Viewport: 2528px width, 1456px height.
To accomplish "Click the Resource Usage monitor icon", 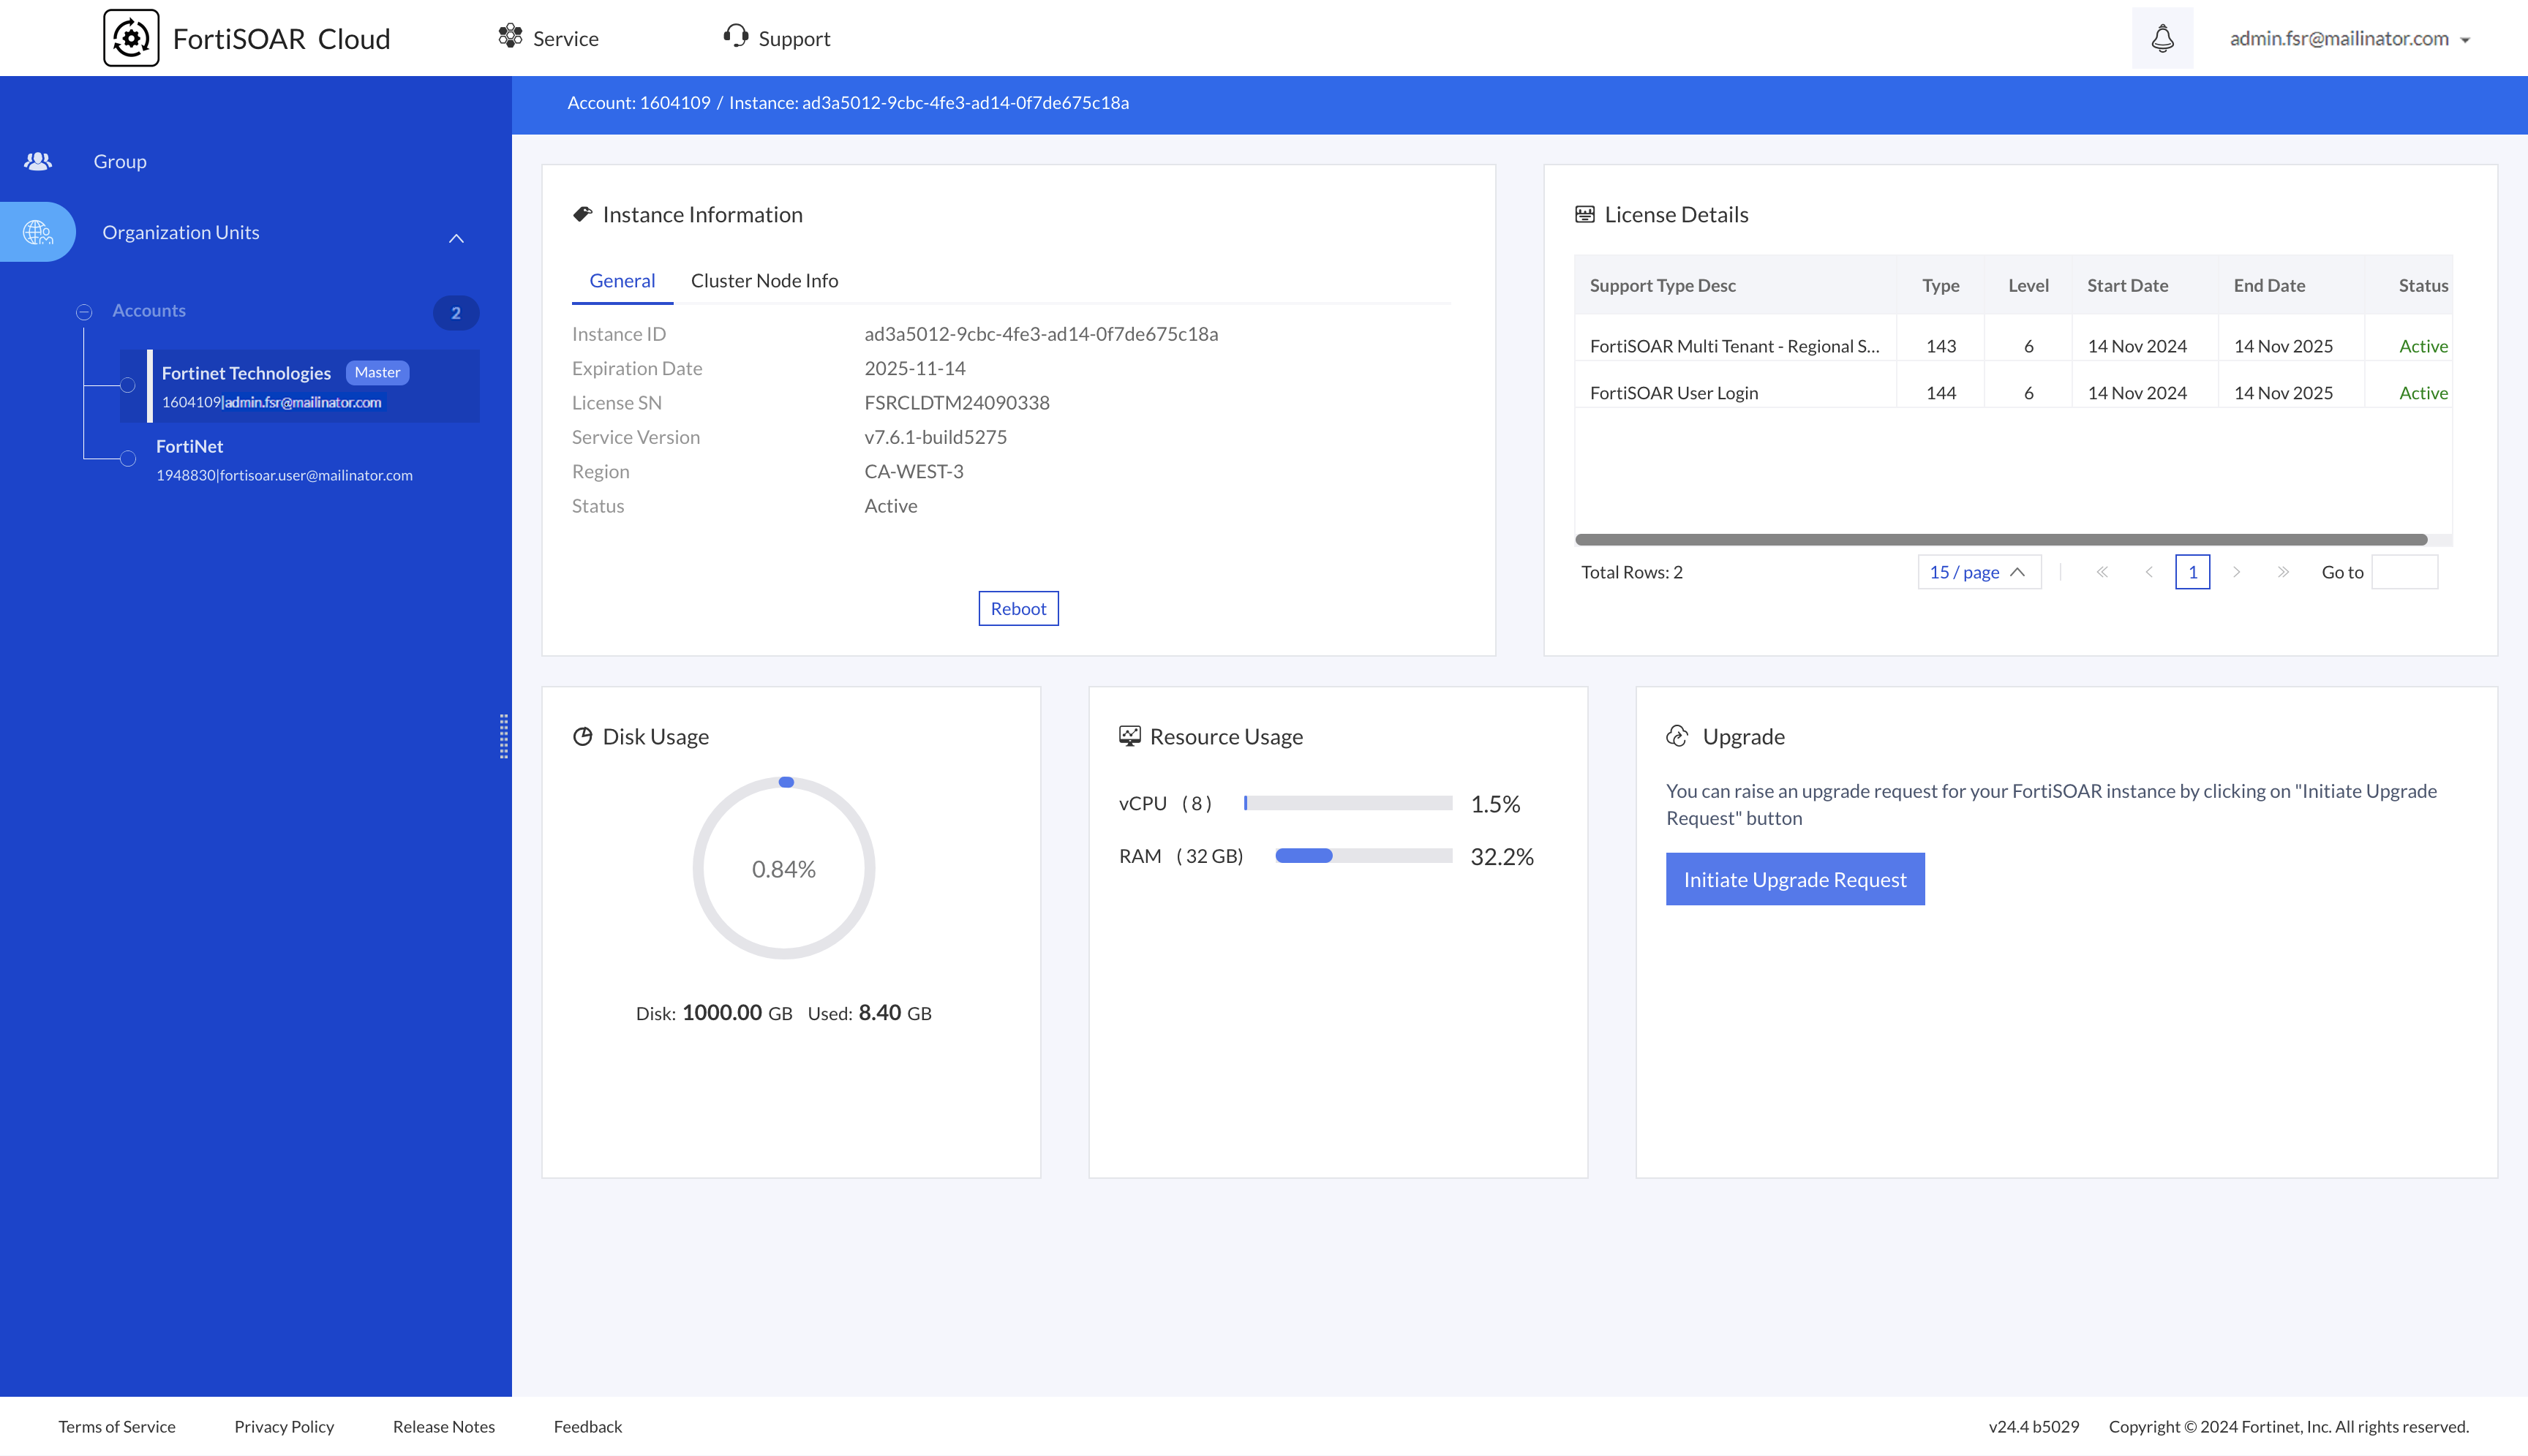I will 1130,734.
